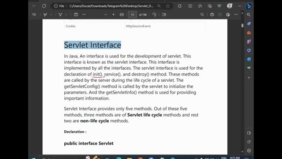Click the back navigation arrow
This screenshot has width=282, height=159.
click(34, 6)
